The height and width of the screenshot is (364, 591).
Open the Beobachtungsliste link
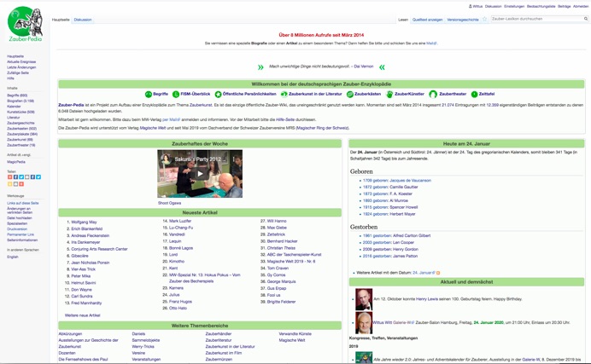coord(541,6)
